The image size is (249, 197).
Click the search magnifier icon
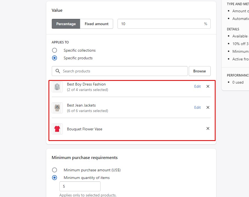(58, 71)
